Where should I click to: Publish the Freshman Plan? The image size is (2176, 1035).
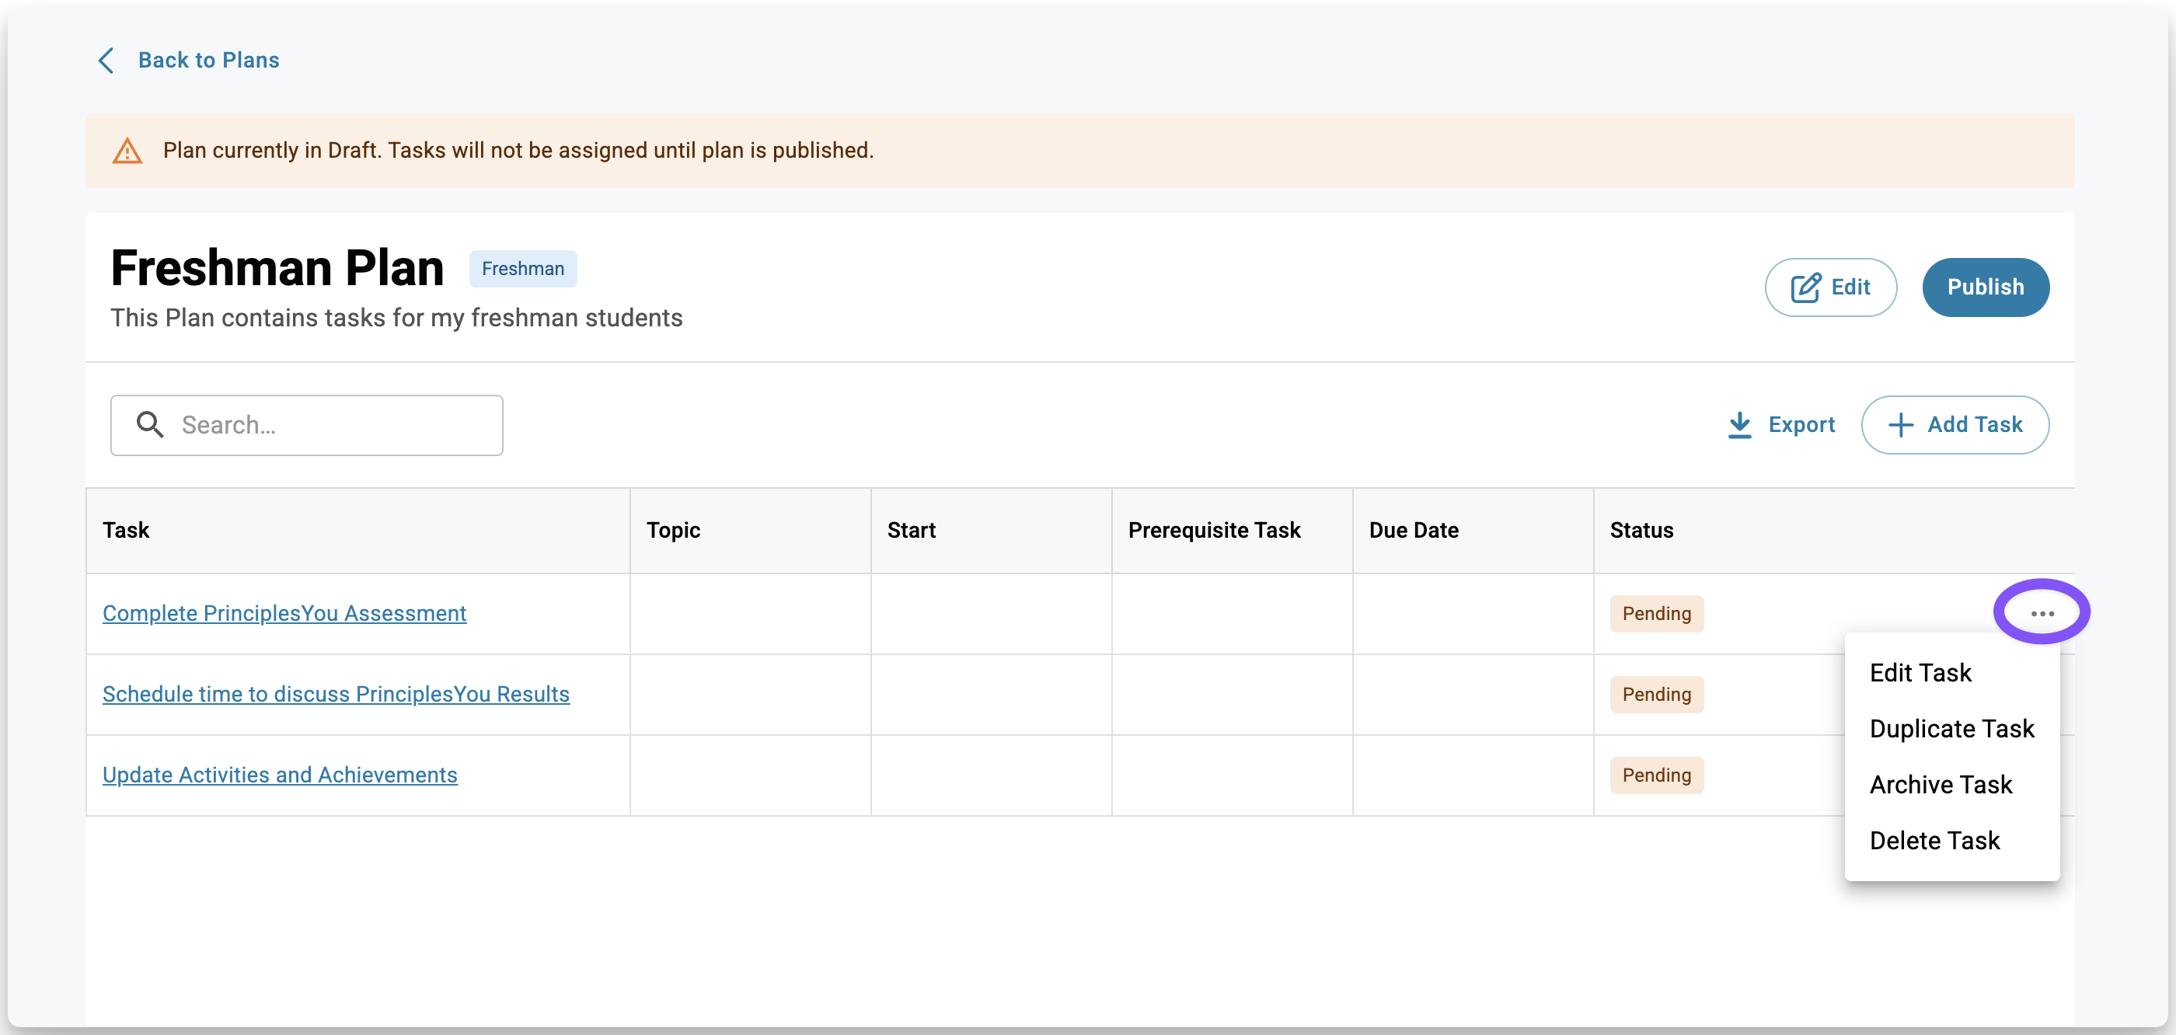1985,287
